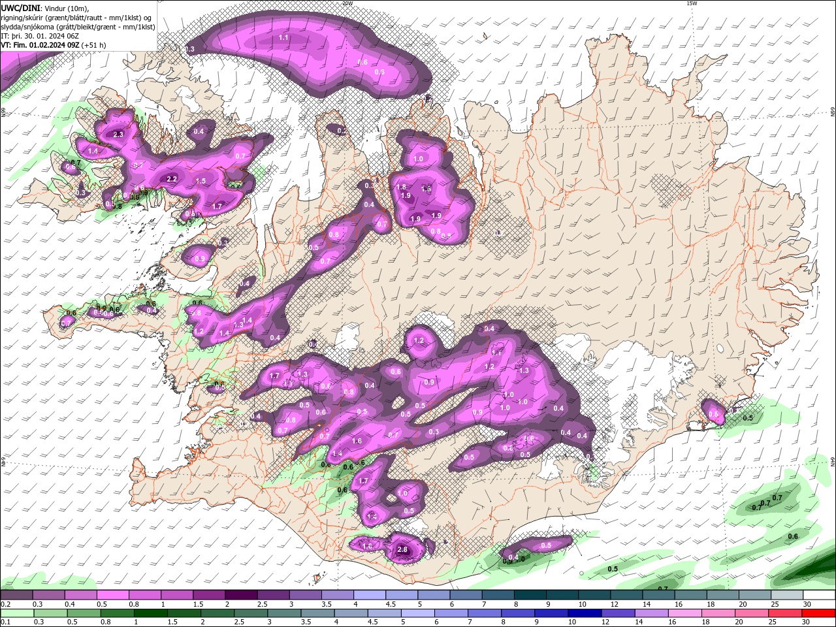Click the '25' label in upper legend row
This screenshot has height=627, width=836.
[x=774, y=604]
